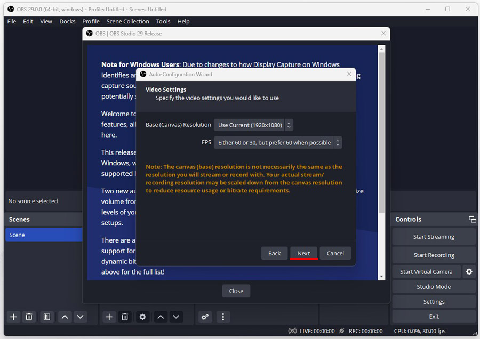Click the REC: 00:00:00 timer text
This screenshot has height=339, width=480.
click(365, 331)
